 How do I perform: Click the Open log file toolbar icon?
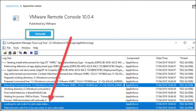coord(5,53)
